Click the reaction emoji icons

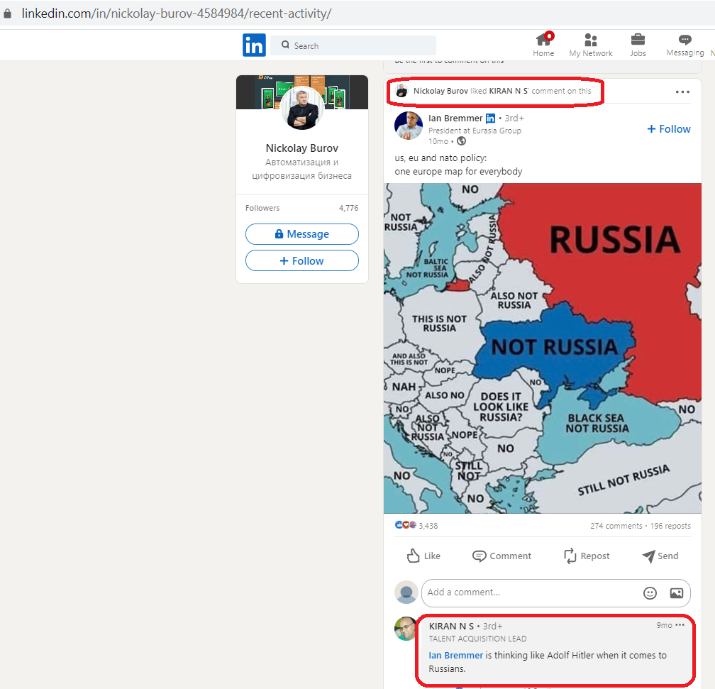pos(406,525)
